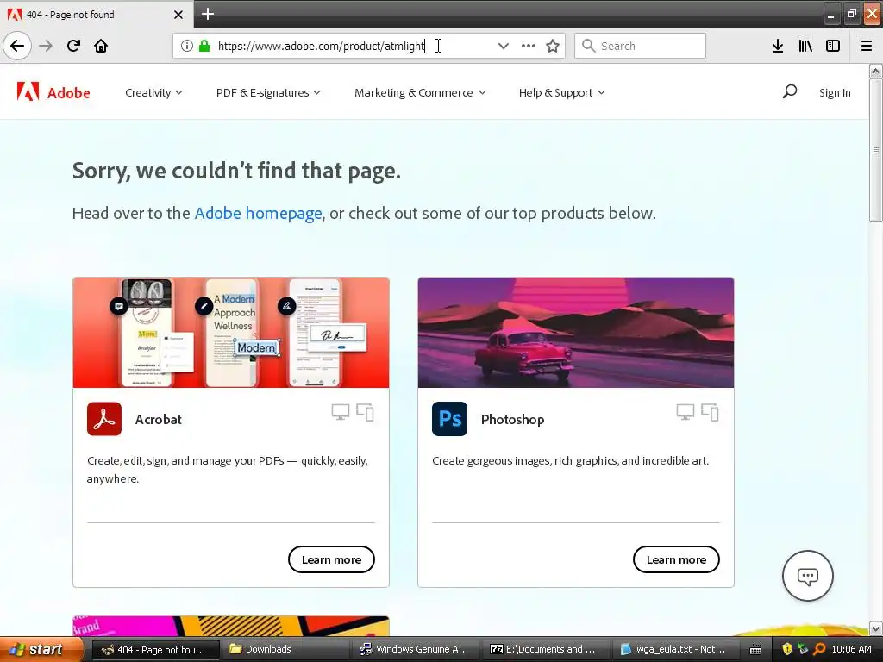Open page actions three-dot menu
This screenshot has height=662, width=883.
(529, 46)
